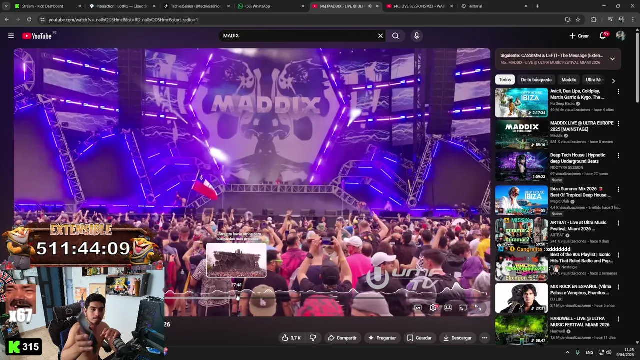This screenshot has width=640, height=360.
Task: Open options for MIX ROCK EN ESPAÑOL video
Action: coord(618,287)
